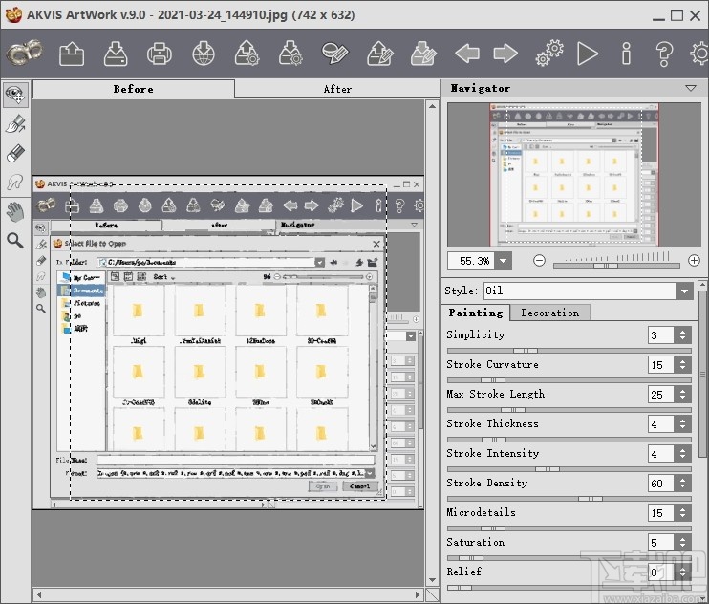Viewport: 709px width, 604px height.
Task: Switch to the Before tab
Action: (134, 89)
